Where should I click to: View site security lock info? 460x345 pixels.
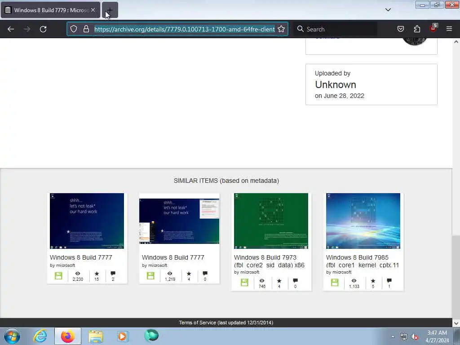[86, 29]
